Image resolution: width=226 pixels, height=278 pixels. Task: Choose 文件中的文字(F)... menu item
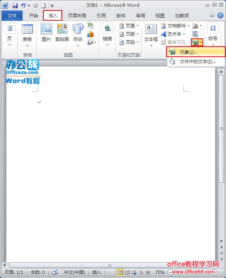(x=196, y=62)
